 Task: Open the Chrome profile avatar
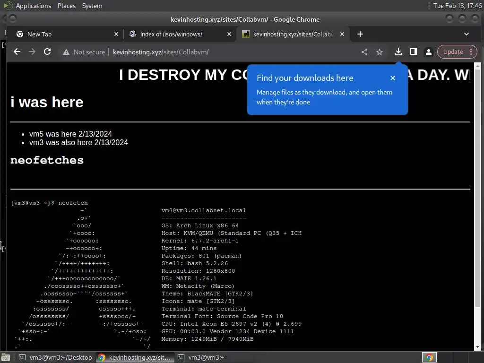coord(428,52)
